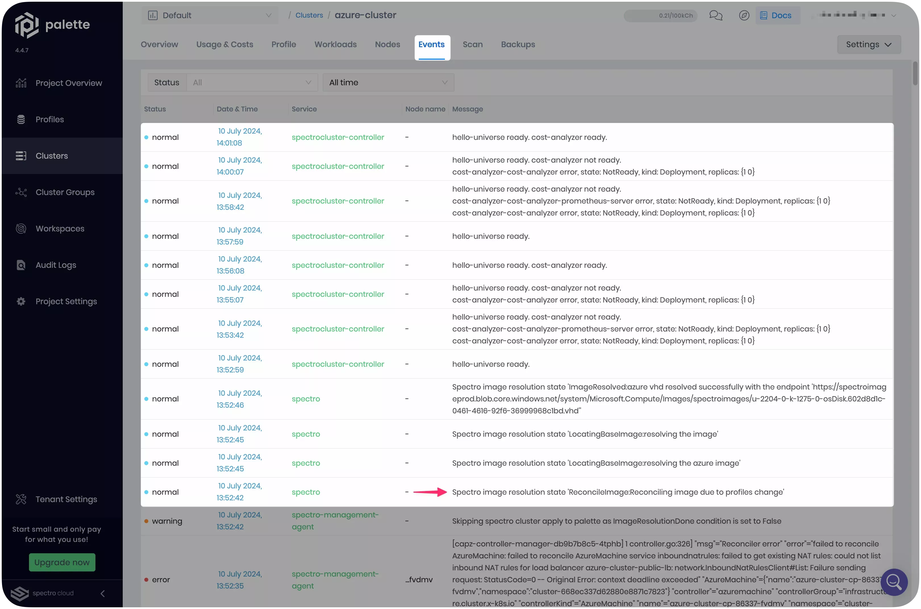
Task: Click the 0.21/100kCh usage progress bar
Action: (660, 16)
